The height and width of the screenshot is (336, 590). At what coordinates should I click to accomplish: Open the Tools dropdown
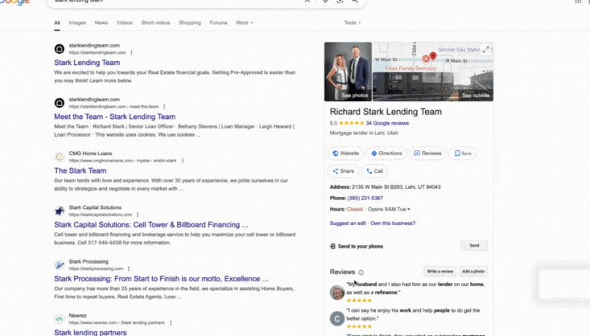(353, 23)
